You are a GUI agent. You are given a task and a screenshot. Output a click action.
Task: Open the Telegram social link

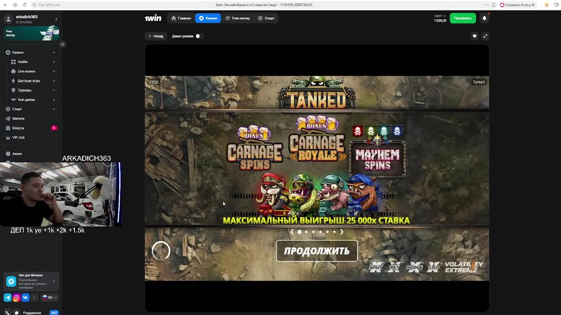(7, 297)
